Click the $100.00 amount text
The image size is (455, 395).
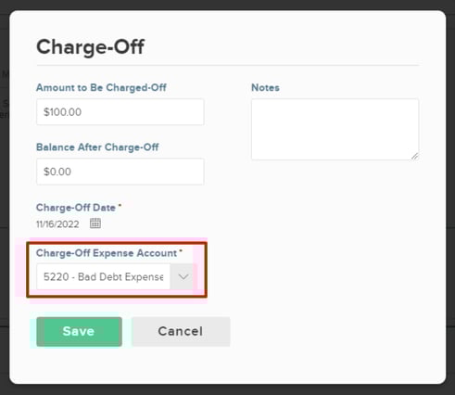(x=62, y=112)
